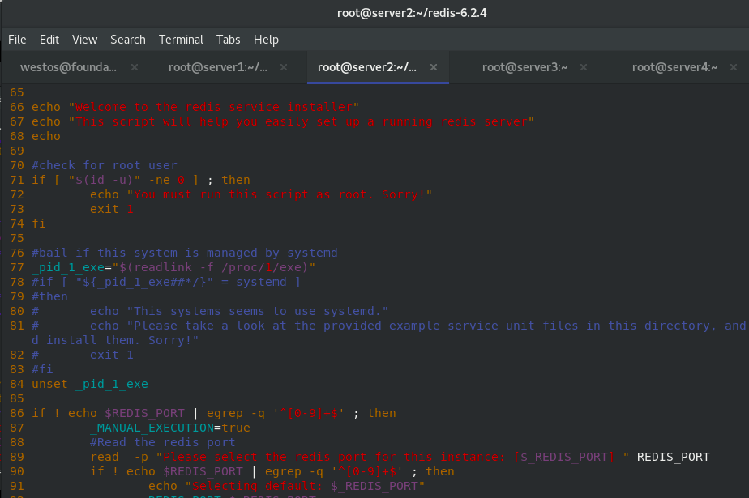Click the 'exit 1' on line 73
749x498 pixels.
pos(112,209)
